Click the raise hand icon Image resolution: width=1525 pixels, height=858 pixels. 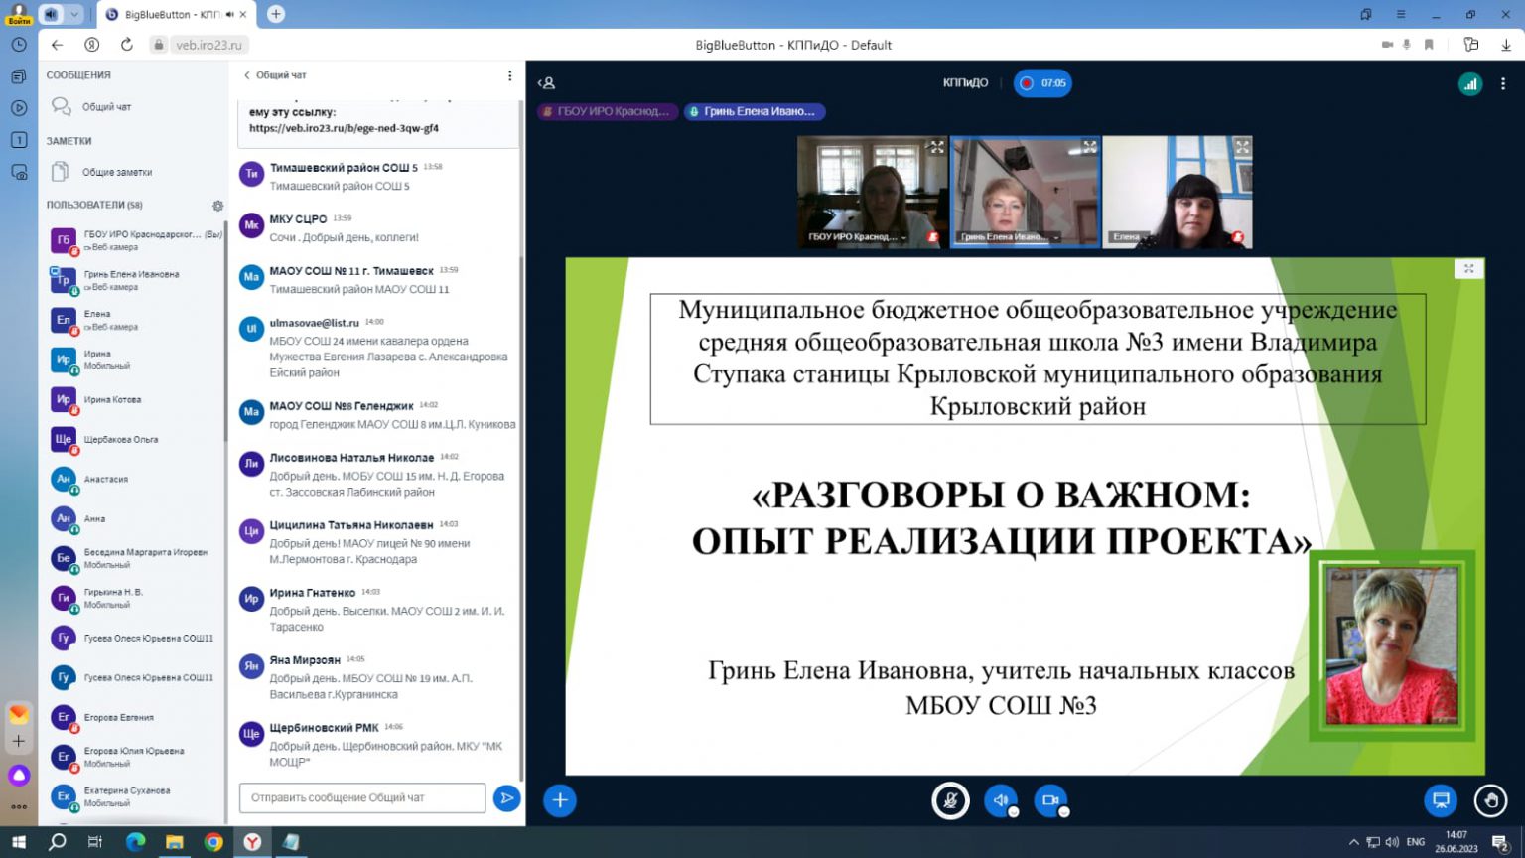click(x=1490, y=800)
